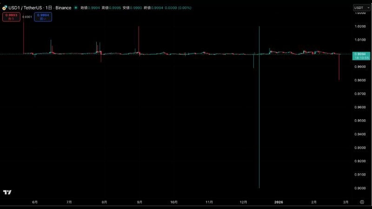Click the 2月 time axis label
This screenshot has width=372, height=209.
pyautogui.click(x=314, y=202)
